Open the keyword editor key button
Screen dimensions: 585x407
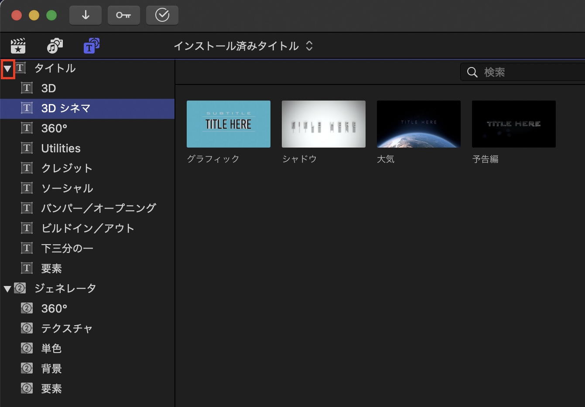pos(123,15)
